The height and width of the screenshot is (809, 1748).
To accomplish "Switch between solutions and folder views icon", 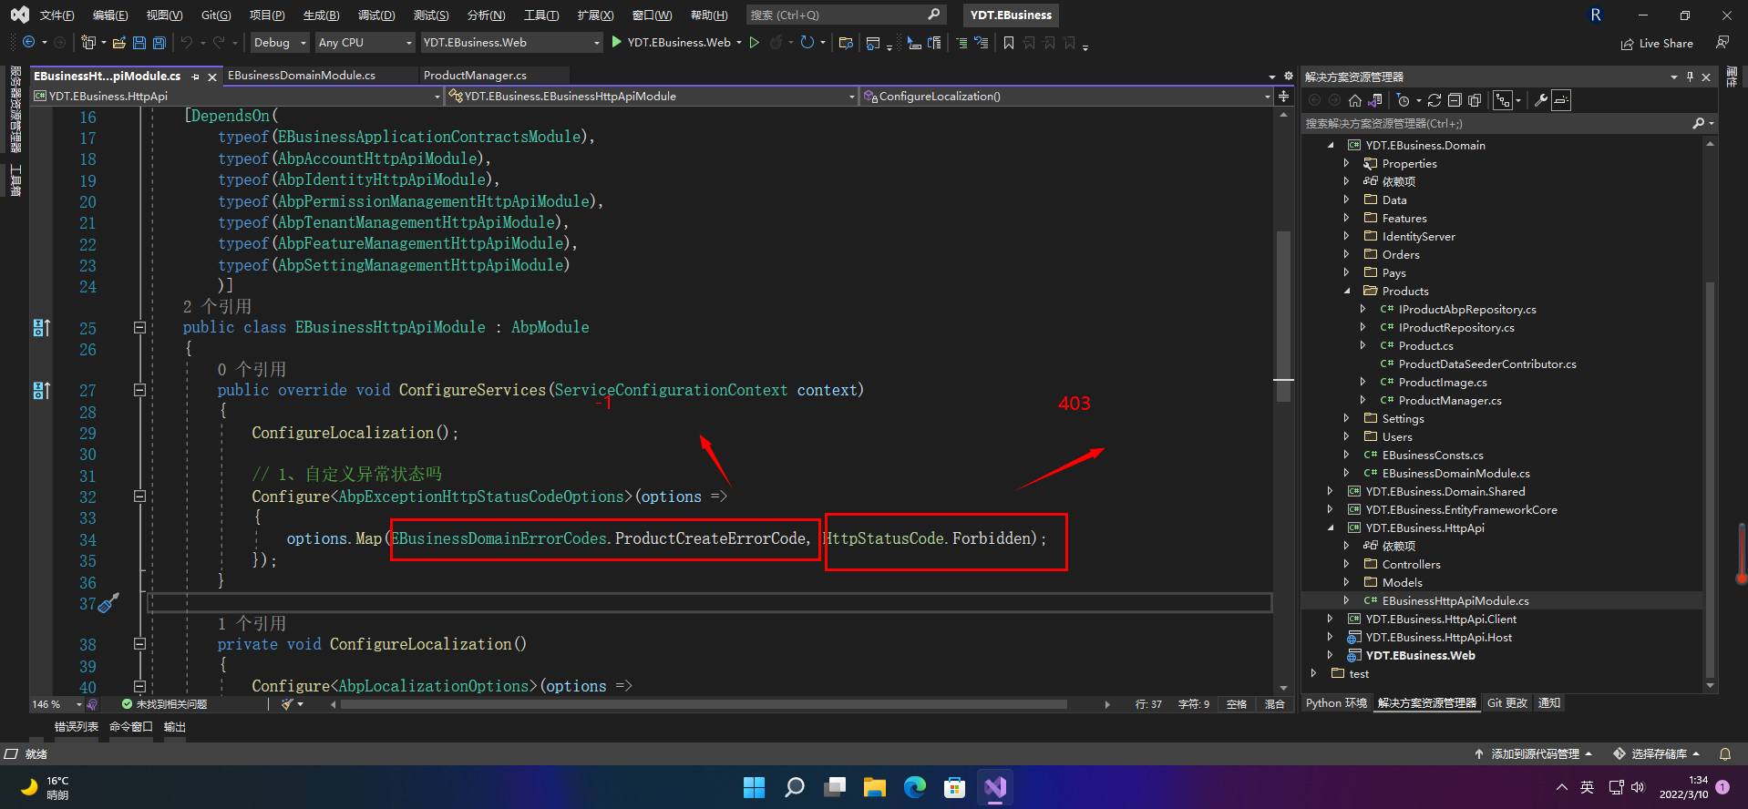I will [1375, 100].
